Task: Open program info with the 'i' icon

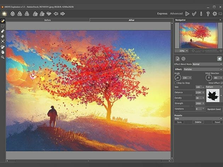Action: click(x=201, y=14)
